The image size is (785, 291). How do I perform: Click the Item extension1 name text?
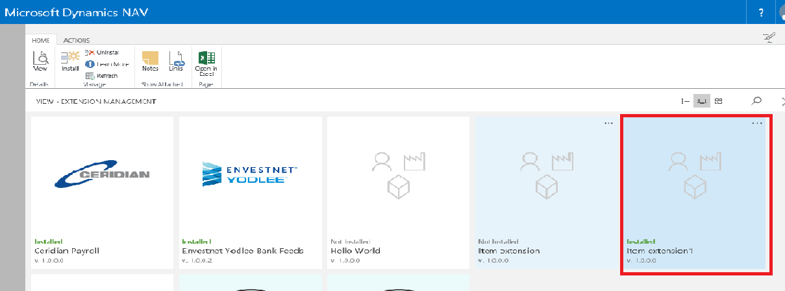[660, 251]
